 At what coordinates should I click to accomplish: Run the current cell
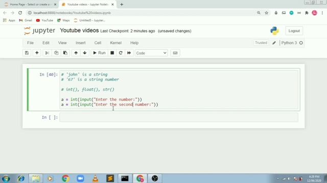tap(99, 53)
